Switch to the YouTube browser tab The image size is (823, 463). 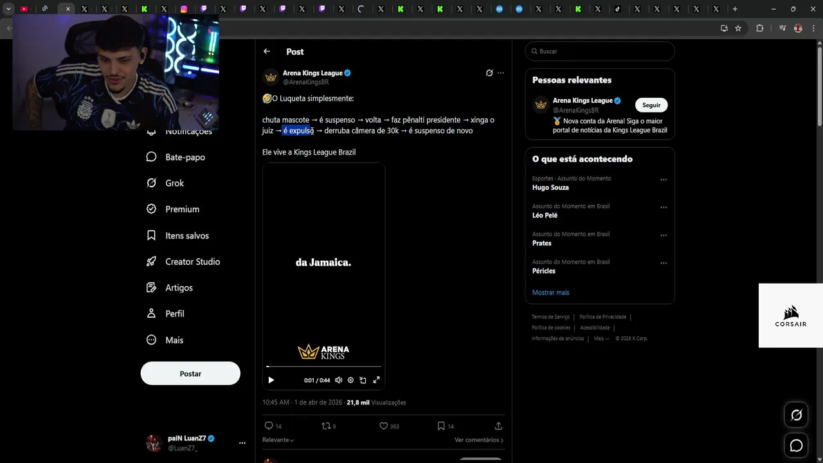click(24, 9)
